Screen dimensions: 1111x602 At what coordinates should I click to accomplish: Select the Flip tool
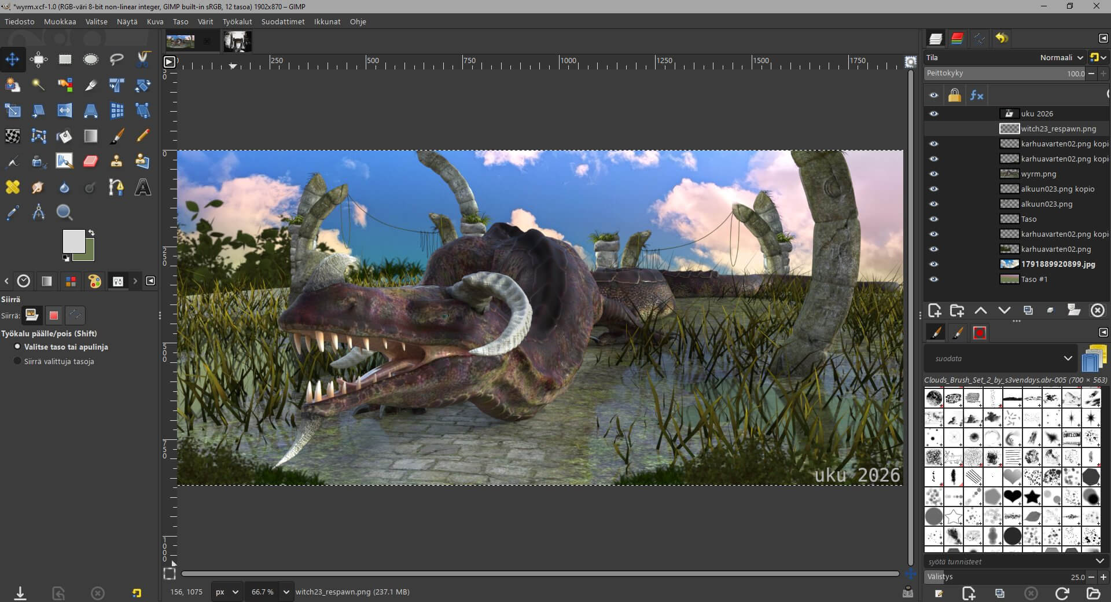click(x=65, y=111)
